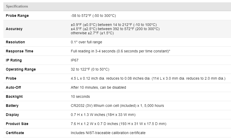231x139 pixels.
Task: Click the NIST-traceable calibration certificate text
Action: (x=108, y=133)
